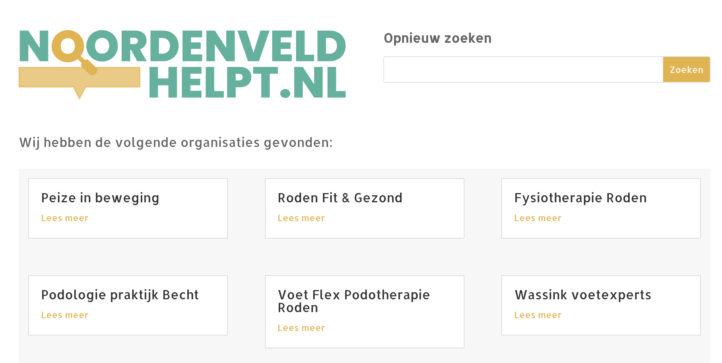Click Lees meer under Voet Flex Podotherapie
This screenshot has height=363, width=722.
pos(301,328)
